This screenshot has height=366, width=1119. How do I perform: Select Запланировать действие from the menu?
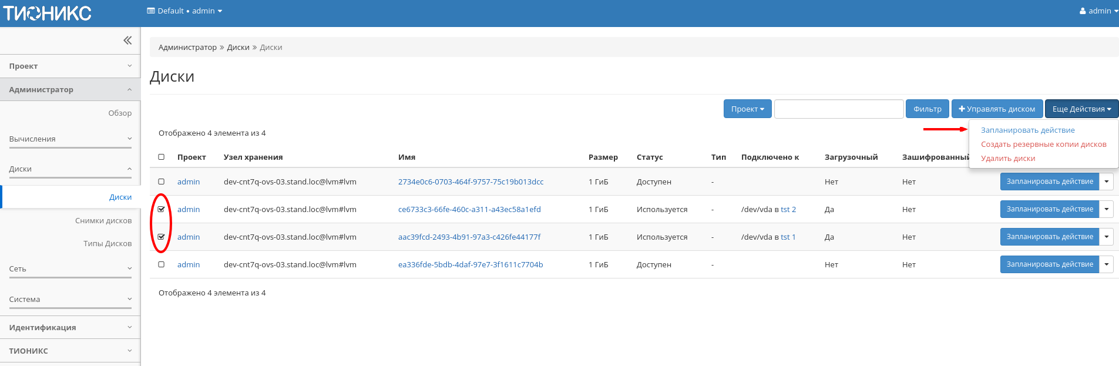[x=1027, y=130]
